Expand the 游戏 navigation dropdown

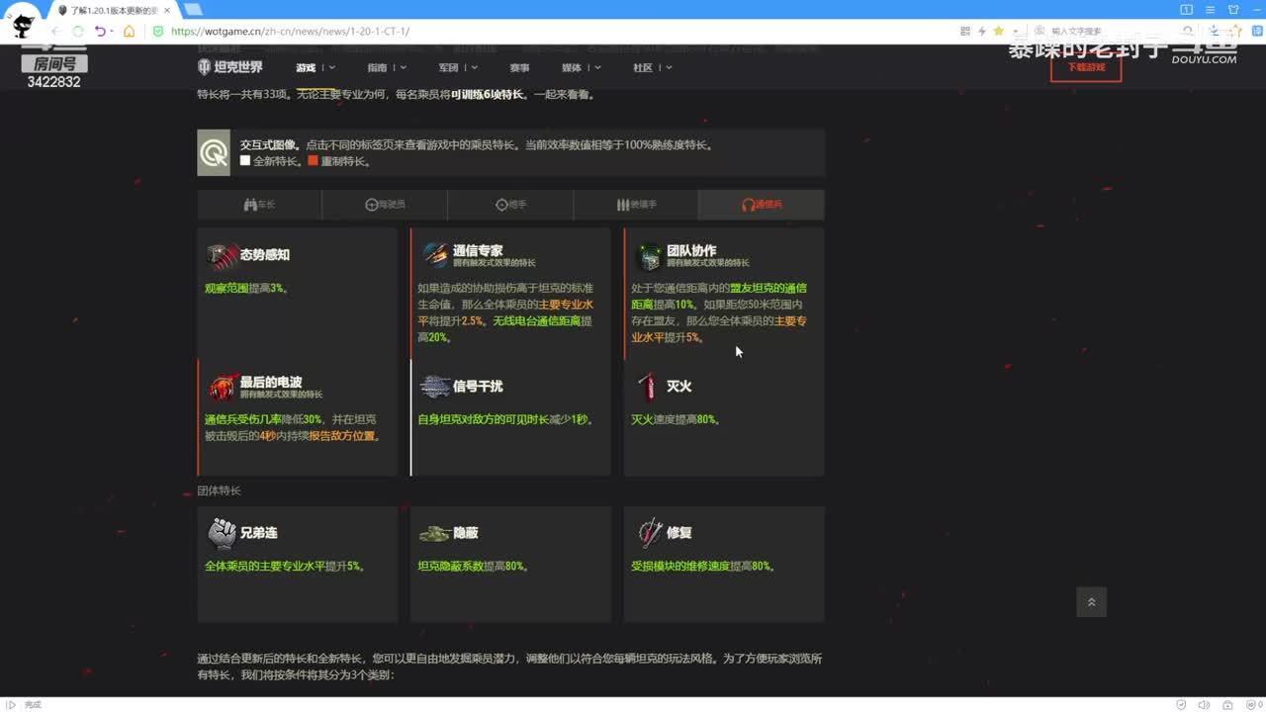[315, 67]
